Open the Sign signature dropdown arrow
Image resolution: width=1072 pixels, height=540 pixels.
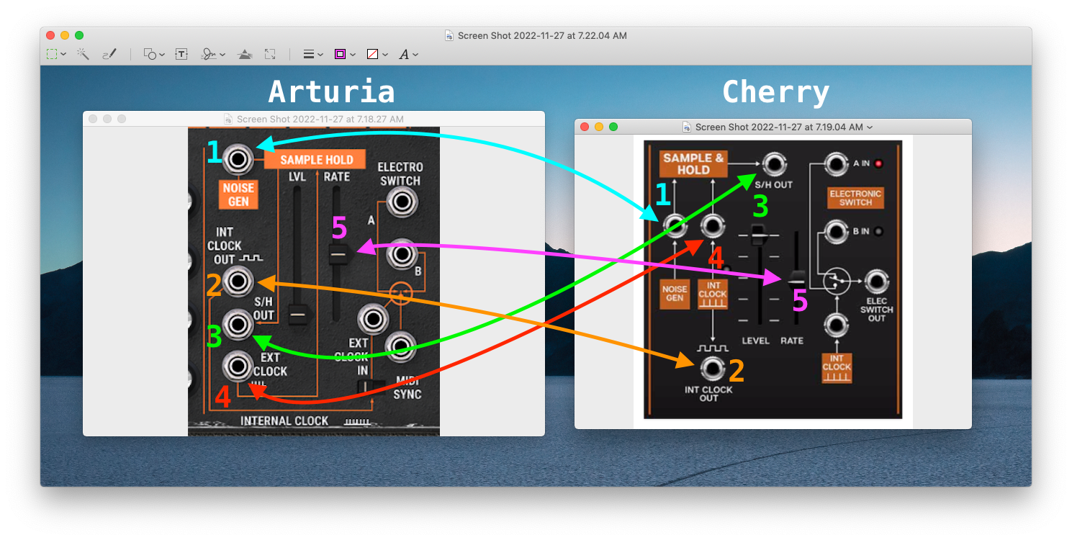click(x=222, y=55)
